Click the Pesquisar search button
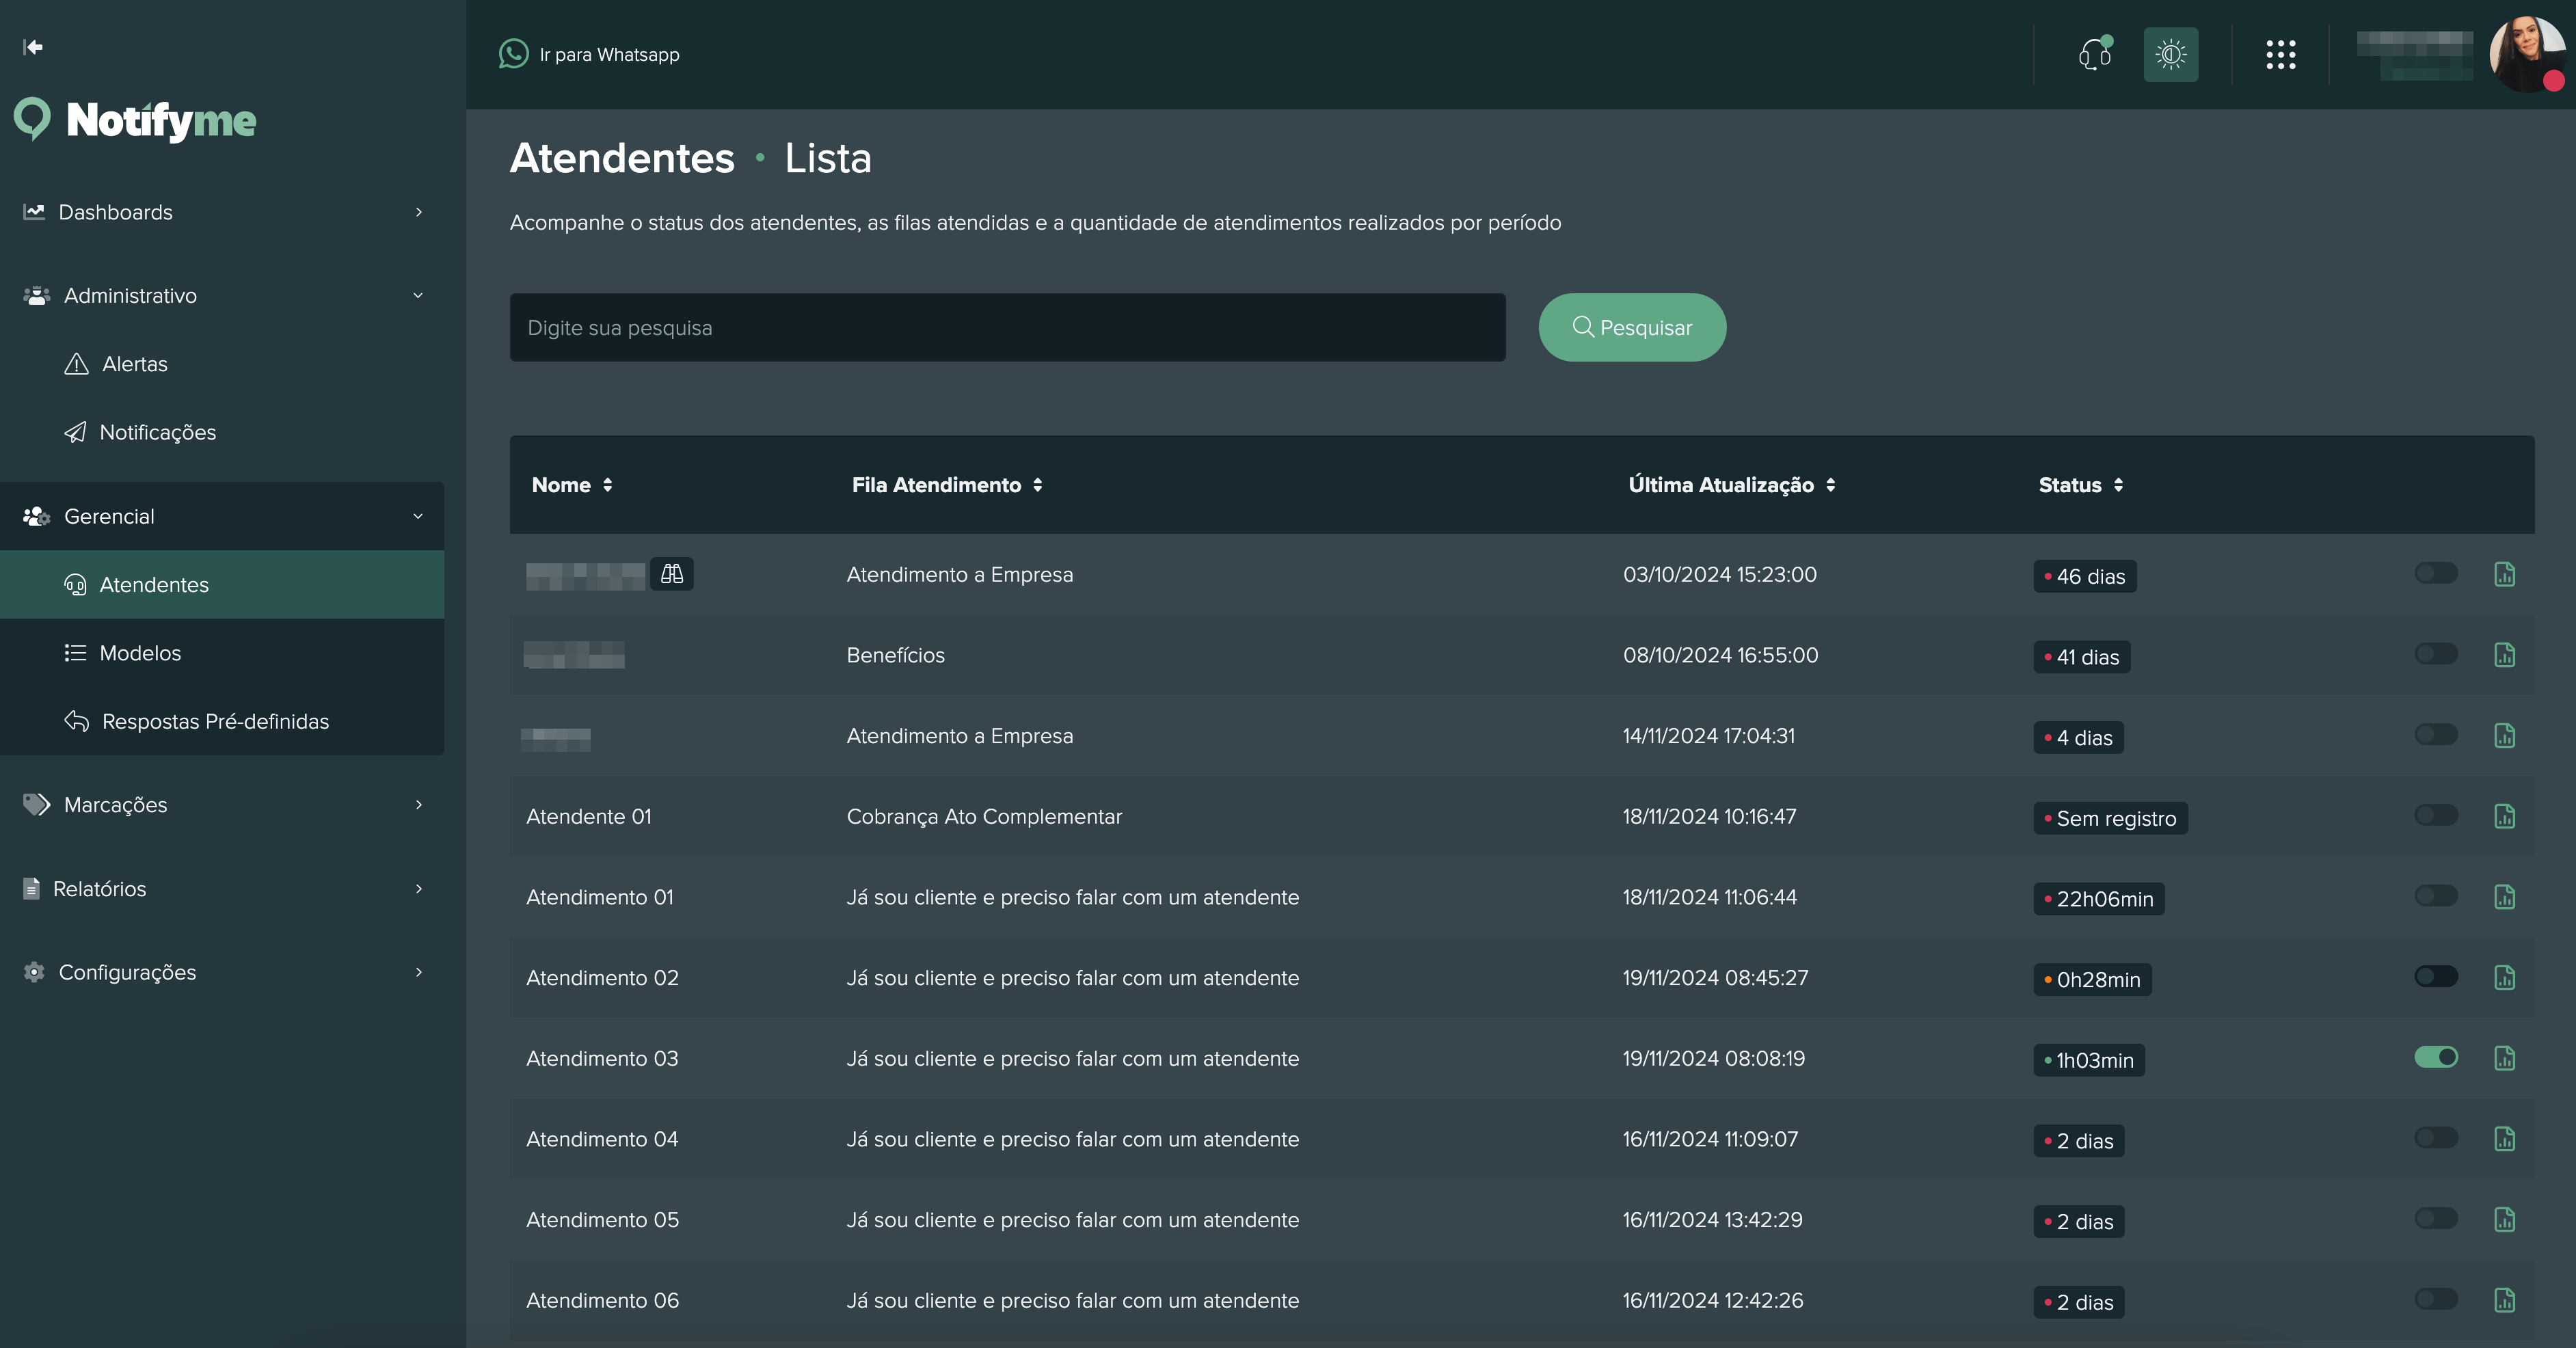Screen dimensions: 2576x1348 click(x=1632, y=327)
